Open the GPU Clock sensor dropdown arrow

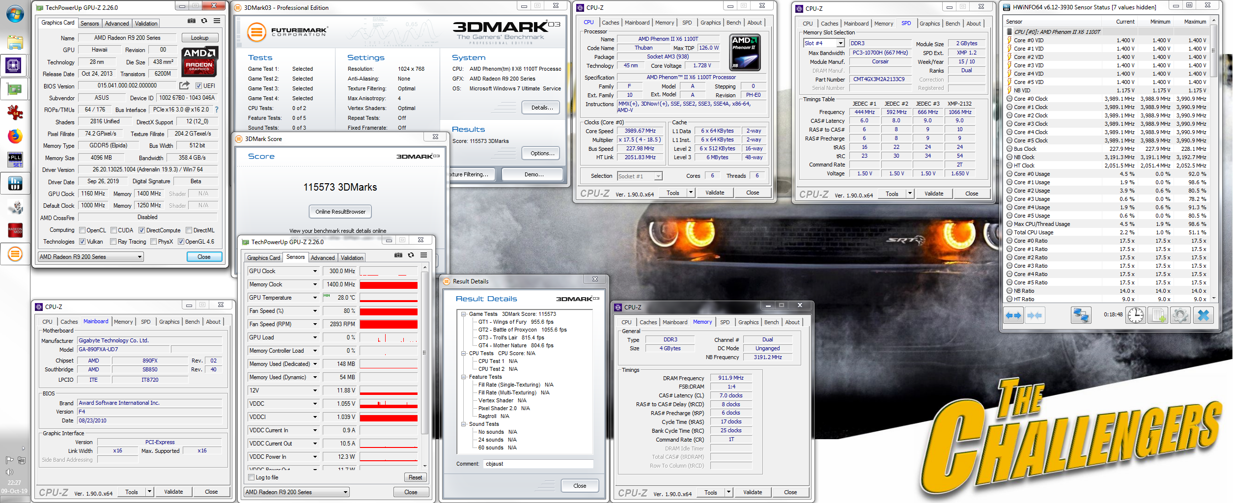[x=315, y=271]
